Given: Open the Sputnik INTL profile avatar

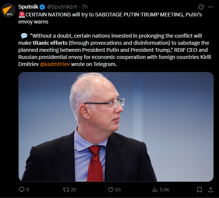Looking at the screenshot, I should (x=8, y=10).
